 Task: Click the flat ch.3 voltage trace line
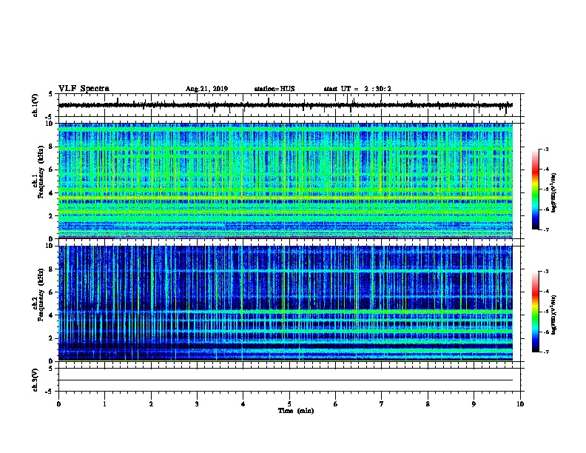pyautogui.click(x=286, y=380)
